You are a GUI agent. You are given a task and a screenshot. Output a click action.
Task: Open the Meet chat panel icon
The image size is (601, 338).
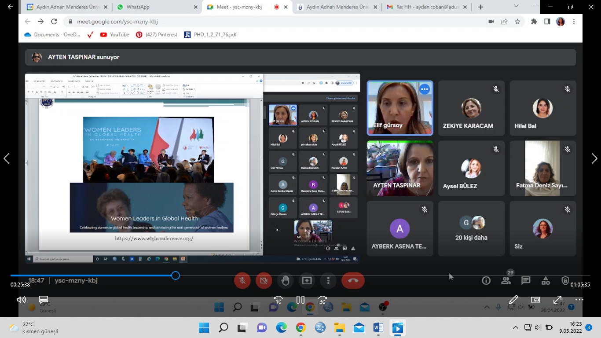pos(526,281)
